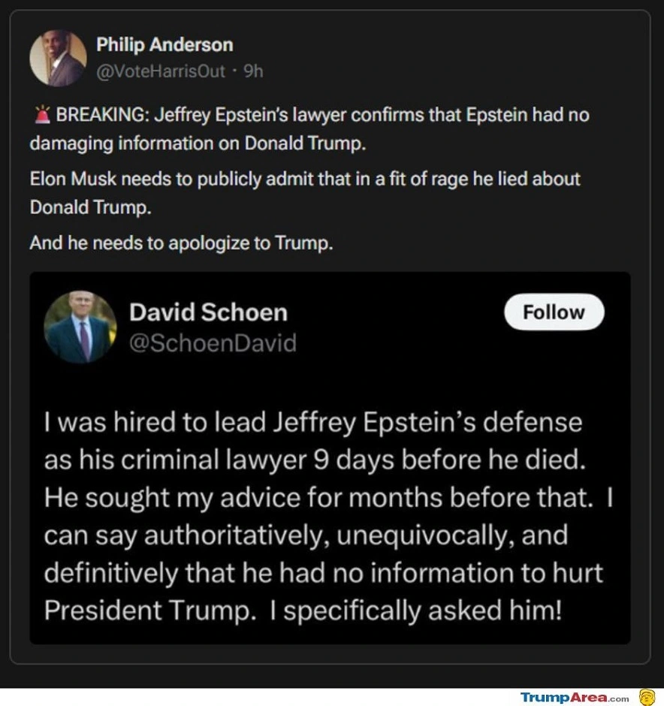This screenshot has height=706, width=664.
Task: Click the line "And he needs to apologize to Trump."
Action: click(x=181, y=243)
